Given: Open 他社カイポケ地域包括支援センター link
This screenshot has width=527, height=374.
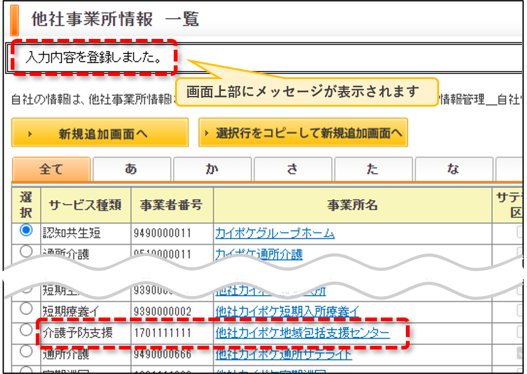Looking at the screenshot, I should tap(302, 333).
